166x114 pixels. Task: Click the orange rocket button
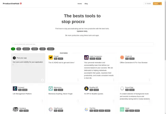coord(157,4)
